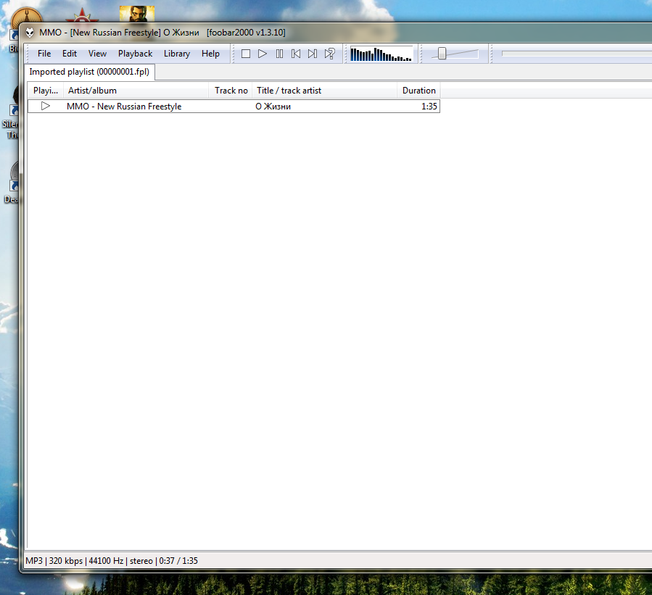Open the Library menu
Image resolution: width=652 pixels, height=595 pixels.
177,54
